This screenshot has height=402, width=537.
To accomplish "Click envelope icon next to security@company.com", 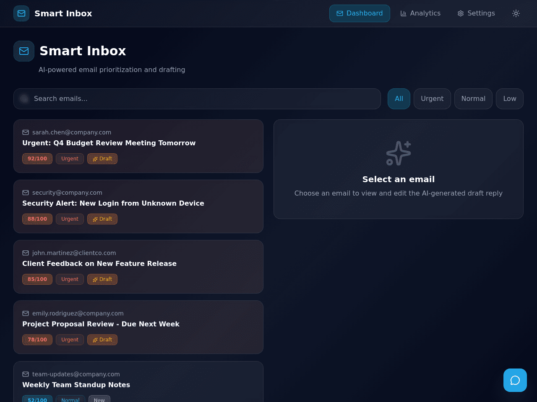I will coord(26,193).
